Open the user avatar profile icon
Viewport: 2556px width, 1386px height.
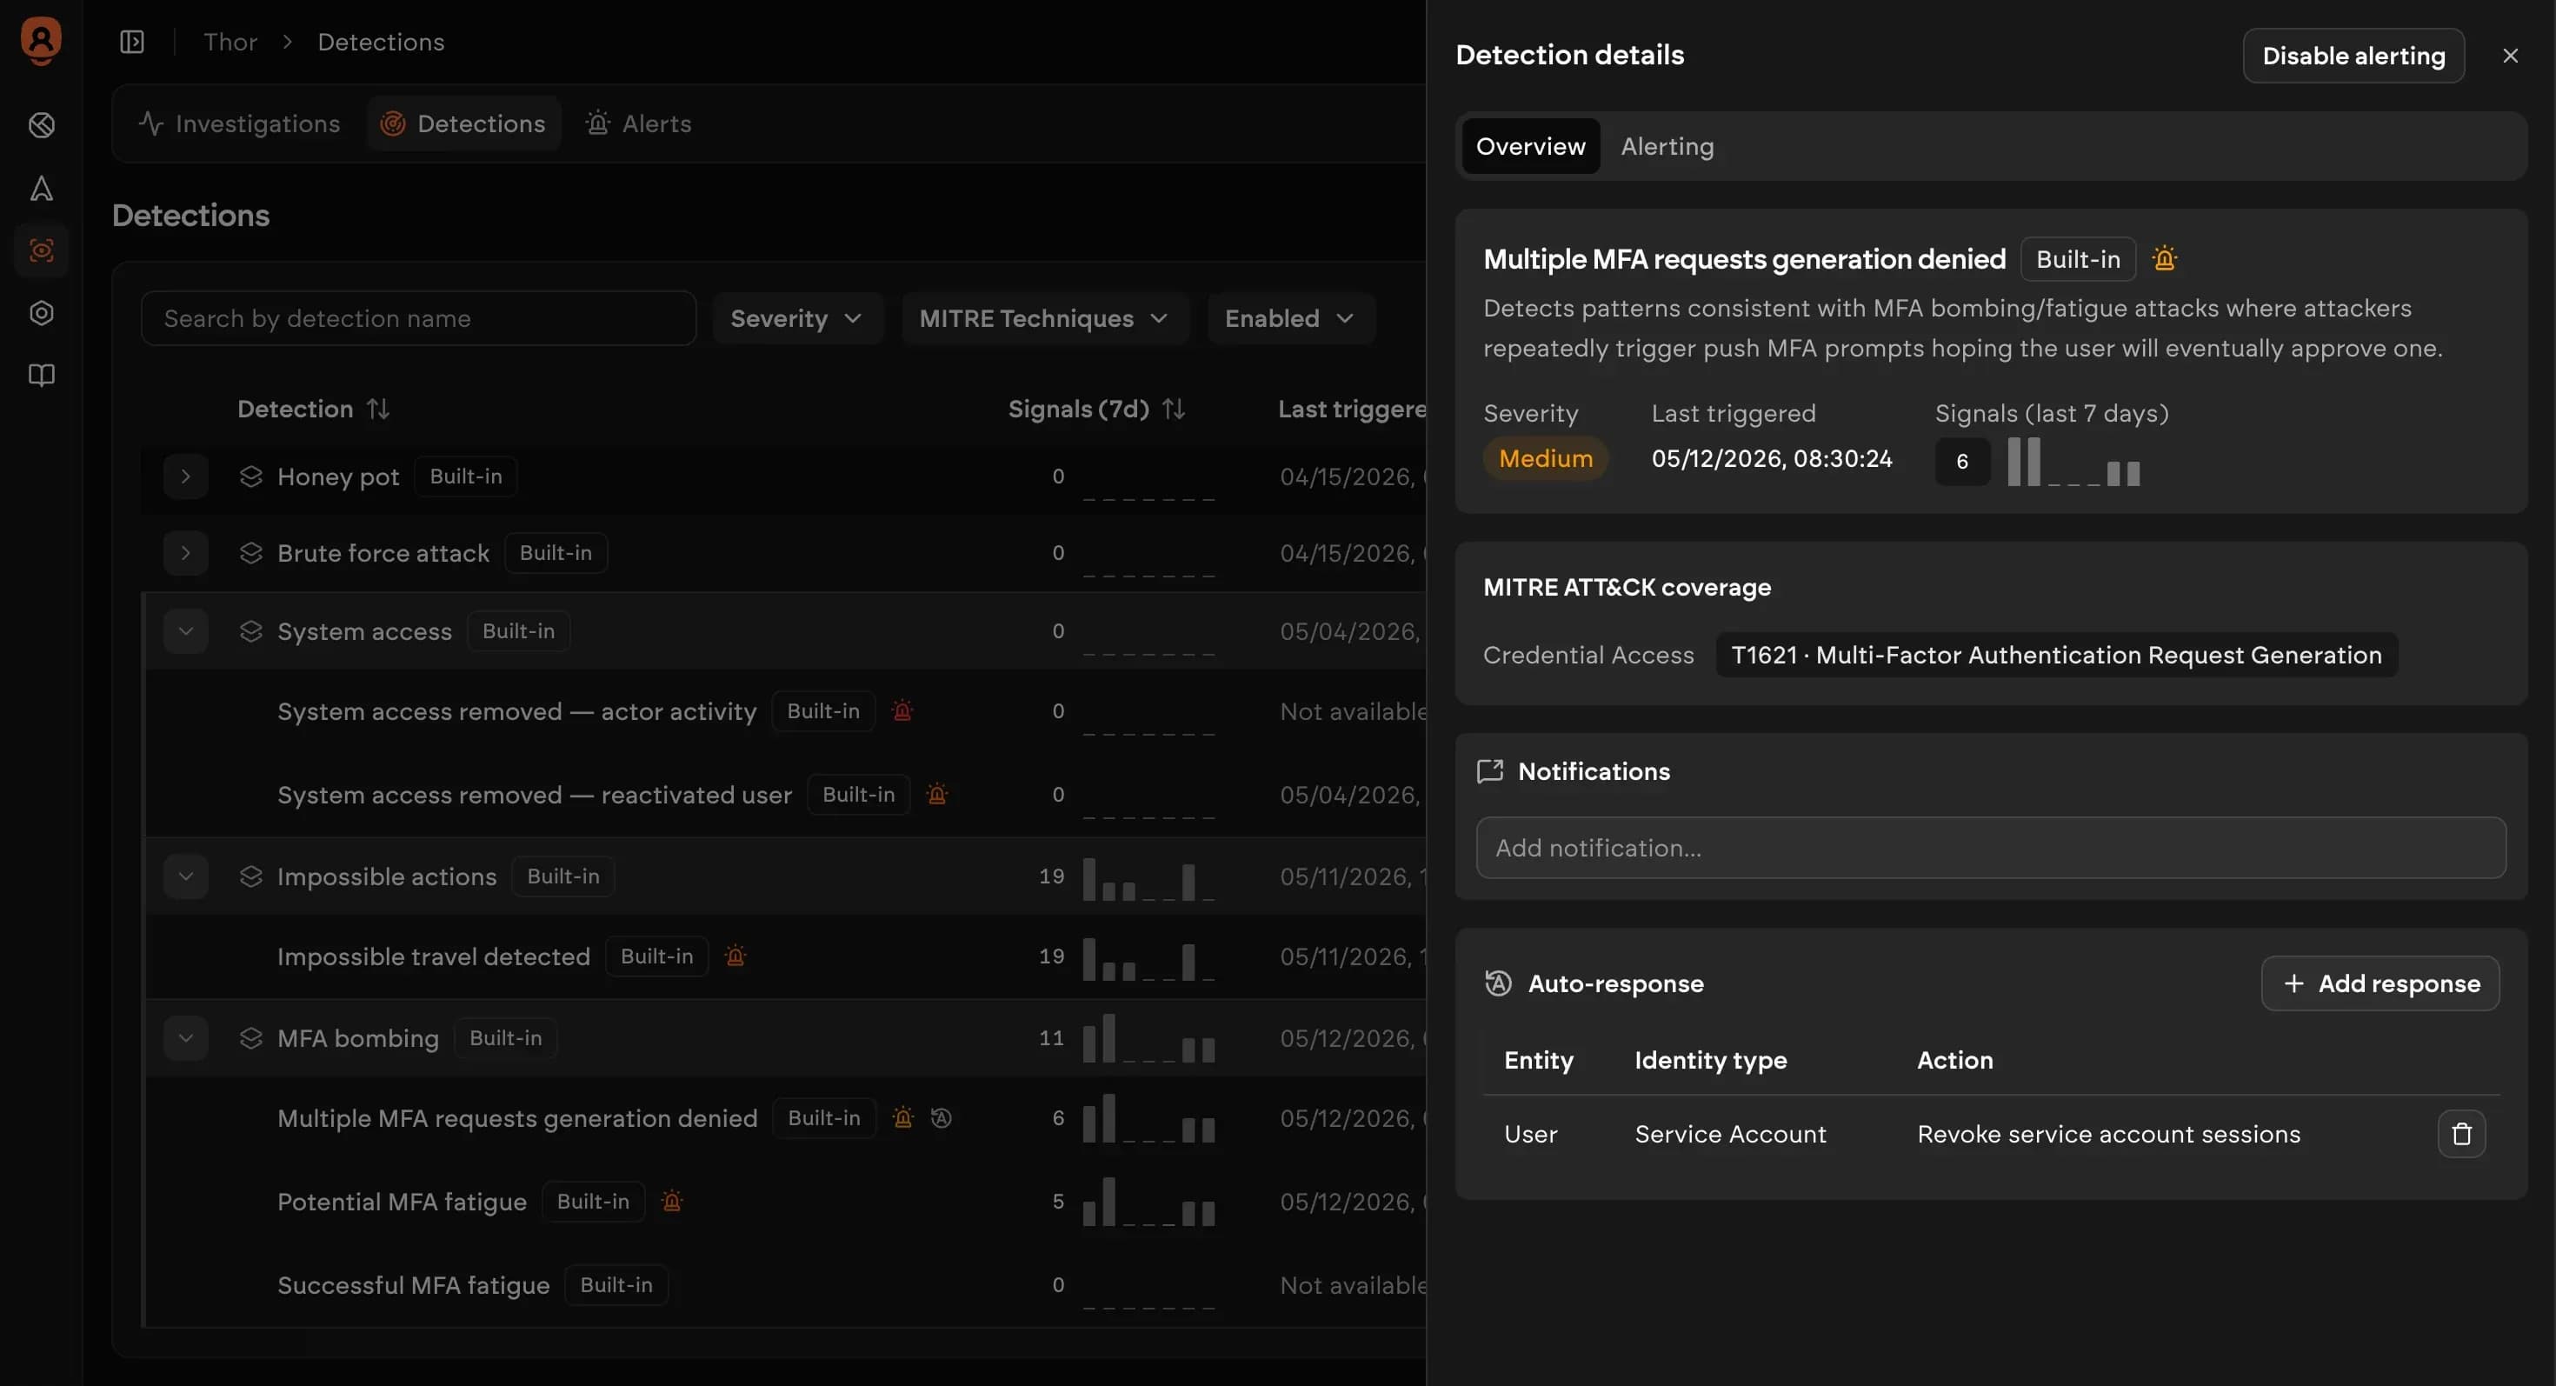[x=41, y=41]
